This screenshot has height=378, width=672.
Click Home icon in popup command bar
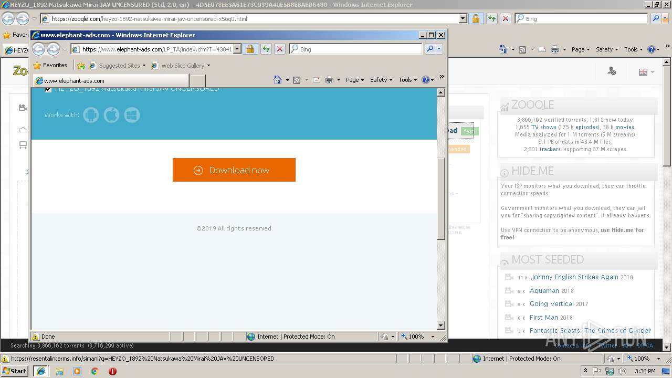(x=278, y=80)
